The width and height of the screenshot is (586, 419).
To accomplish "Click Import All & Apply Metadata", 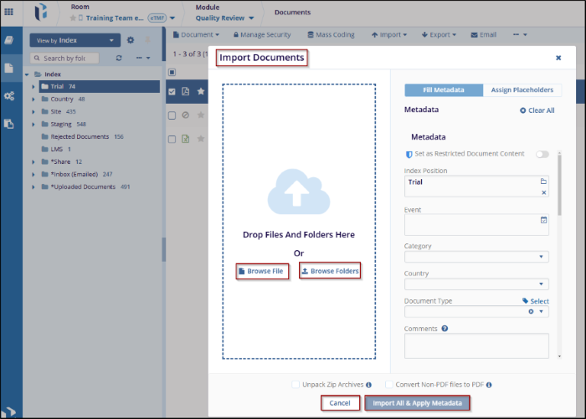I will point(417,403).
